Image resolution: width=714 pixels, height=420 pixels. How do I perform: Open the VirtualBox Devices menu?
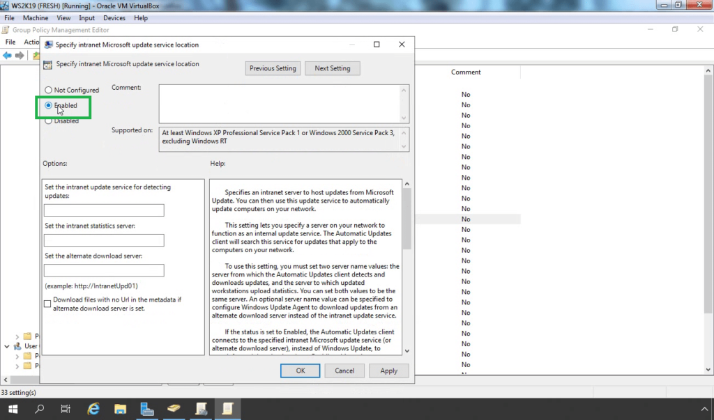coord(114,17)
